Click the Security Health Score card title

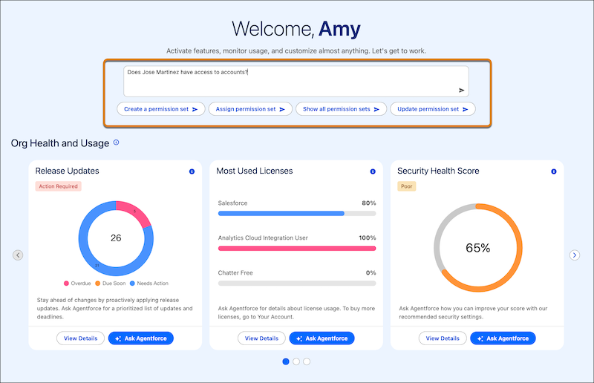pos(438,171)
